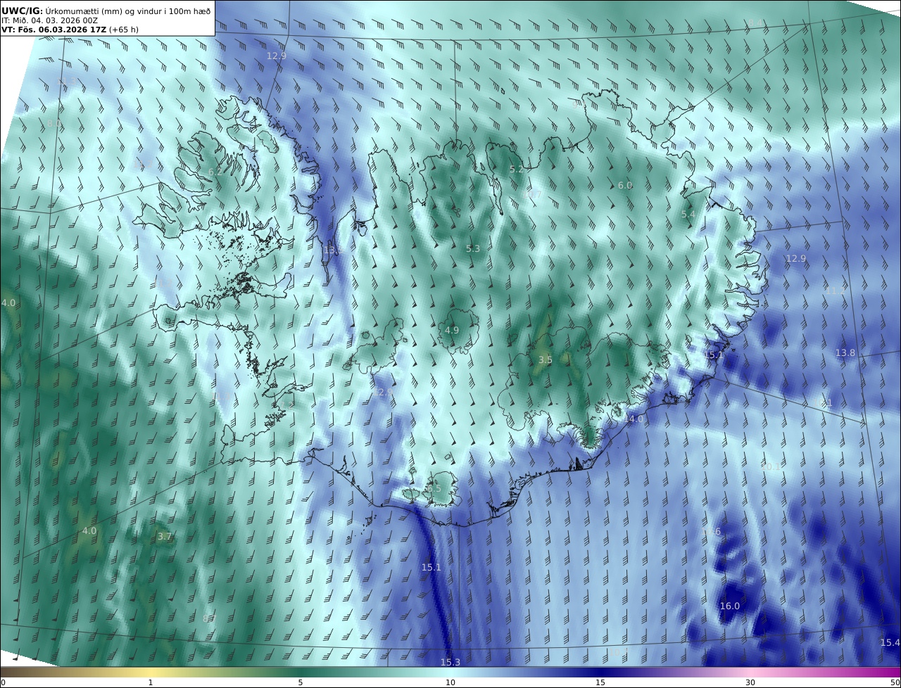Click the colorbar tick label '15'
Image resolution: width=901 pixels, height=688 pixels.
coord(600,683)
